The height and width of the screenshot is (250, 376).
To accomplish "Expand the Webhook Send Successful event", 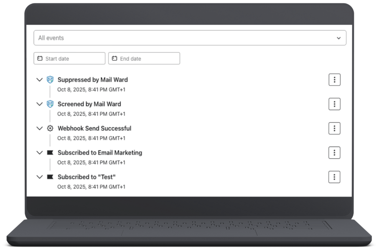I will [39, 128].
